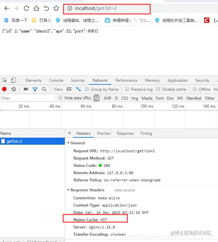
Task: Filter requests by Font
Action: 159,98
